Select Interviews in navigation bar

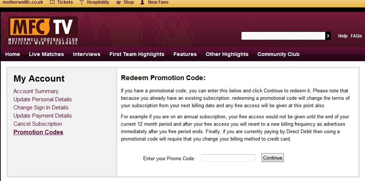pyautogui.click(x=87, y=54)
